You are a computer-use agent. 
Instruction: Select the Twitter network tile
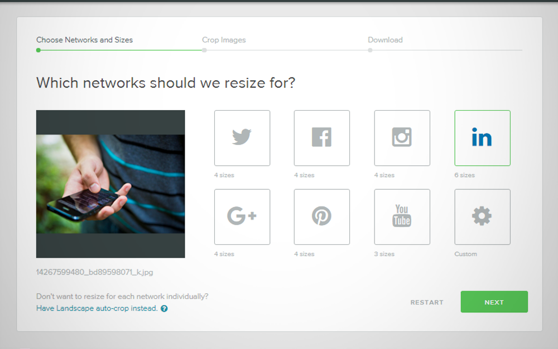point(242,137)
